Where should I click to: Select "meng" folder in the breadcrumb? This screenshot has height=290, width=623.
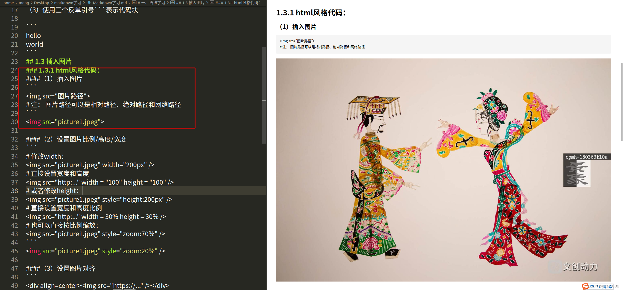pos(24,3)
